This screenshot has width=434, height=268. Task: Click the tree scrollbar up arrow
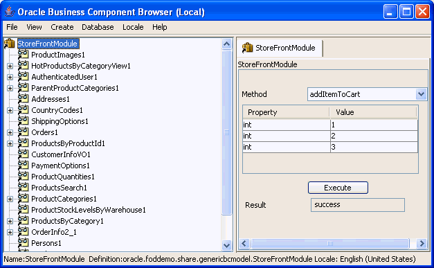[226, 44]
